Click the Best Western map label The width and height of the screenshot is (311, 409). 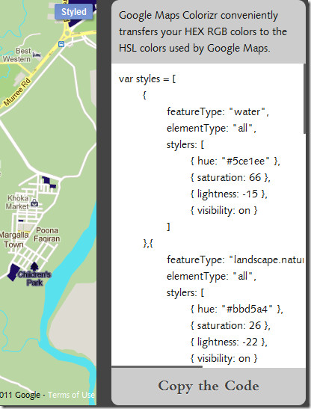[17, 55]
